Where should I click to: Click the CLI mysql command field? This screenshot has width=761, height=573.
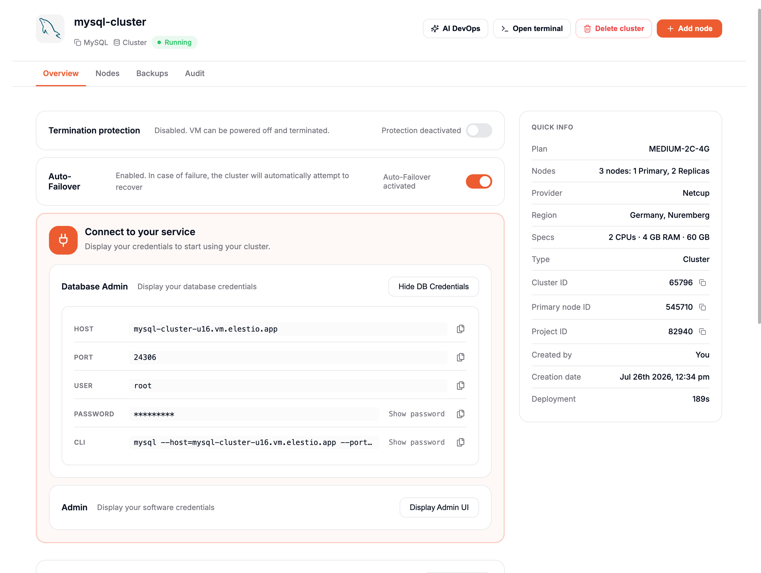click(x=254, y=442)
